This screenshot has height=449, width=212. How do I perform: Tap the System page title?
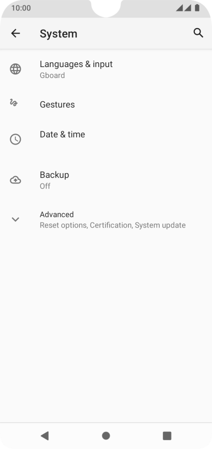coord(58,33)
